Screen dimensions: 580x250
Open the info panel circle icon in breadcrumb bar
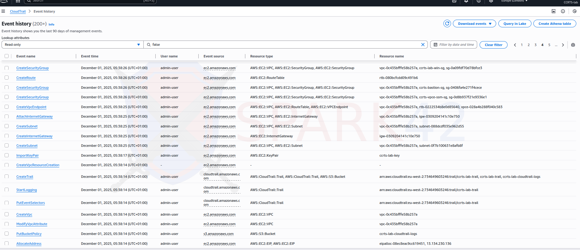pos(563,11)
